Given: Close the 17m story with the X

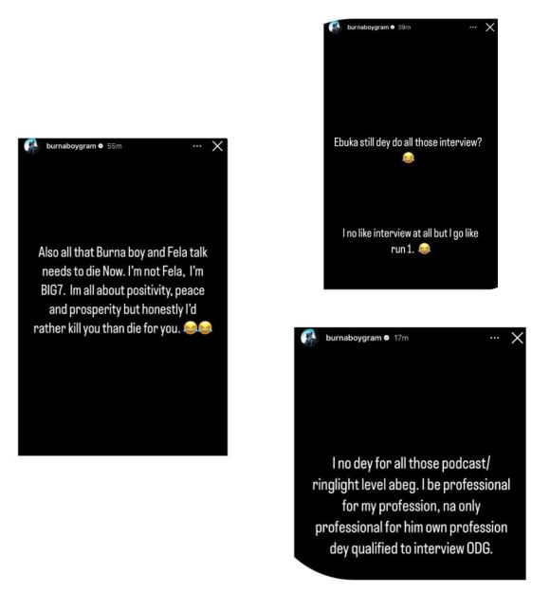Looking at the screenshot, I should tap(517, 338).
